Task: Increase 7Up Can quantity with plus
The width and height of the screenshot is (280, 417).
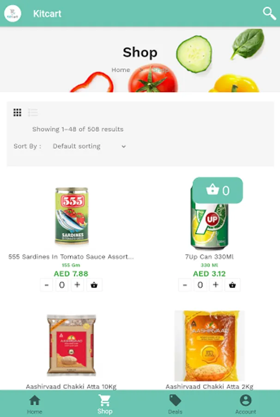Action: (216, 285)
